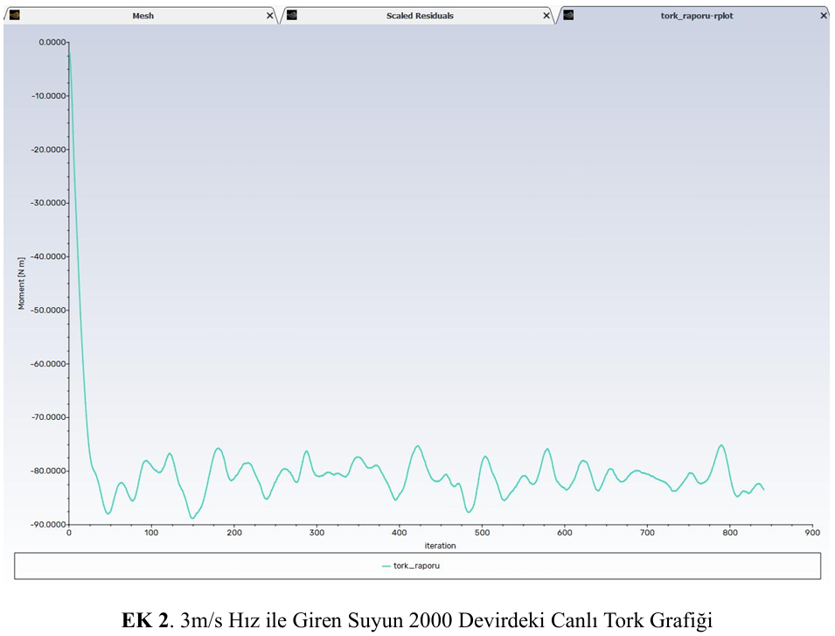
Task: Click the Mesh tab icon
Action: [14, 15]
